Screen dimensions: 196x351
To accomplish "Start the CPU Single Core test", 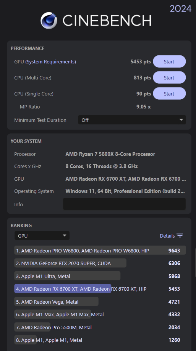I will pyautogui.click(x=169, y=94).
